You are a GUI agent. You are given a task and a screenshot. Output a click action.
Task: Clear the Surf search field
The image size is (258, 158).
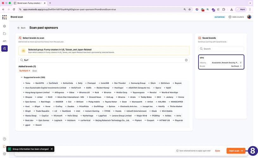coord(186,60)
